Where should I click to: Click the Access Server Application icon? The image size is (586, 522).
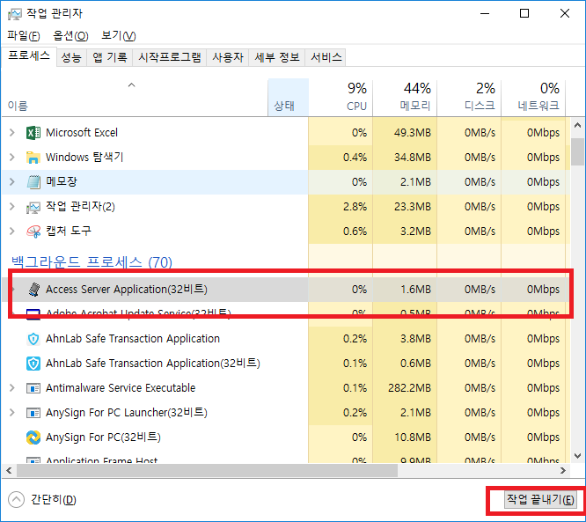34,290
